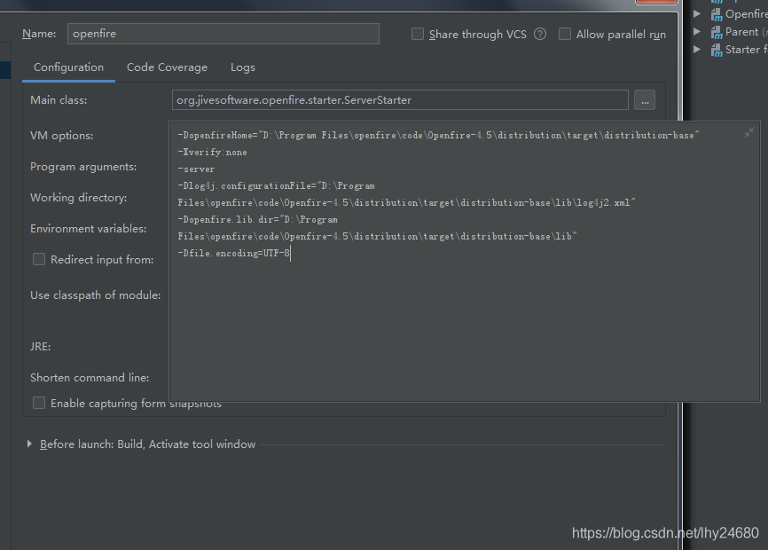
Task: Expand the Openfire tree node arrow
Action: (697, 14)
